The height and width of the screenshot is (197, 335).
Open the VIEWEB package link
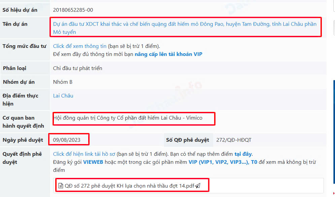tap(93, 162)
